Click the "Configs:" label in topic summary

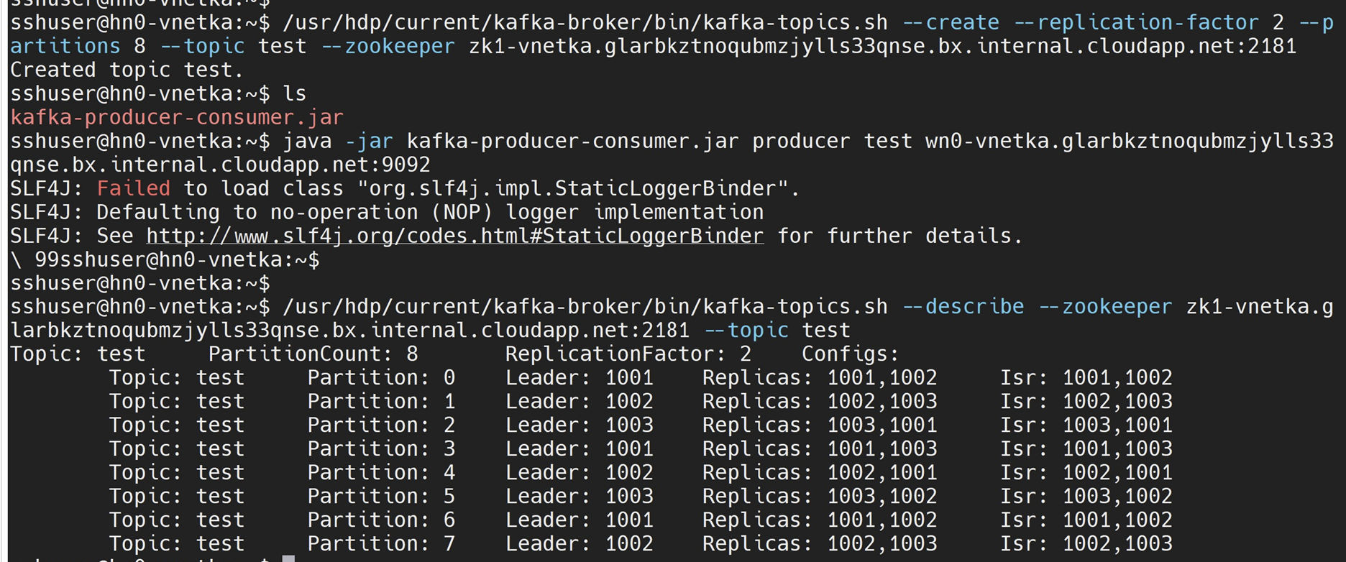tap(850, 354)
